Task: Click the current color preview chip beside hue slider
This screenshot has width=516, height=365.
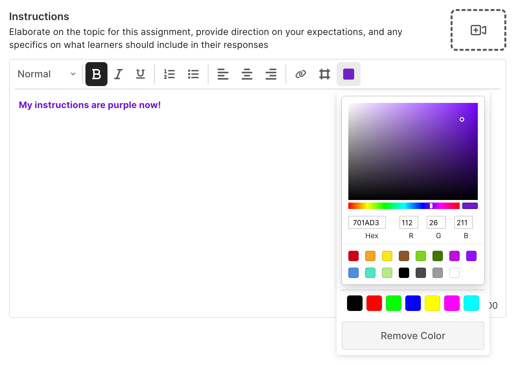Action: 470,206
